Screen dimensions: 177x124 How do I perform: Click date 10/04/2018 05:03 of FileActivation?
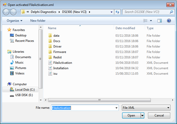pyautogui.click(x=127, y=63)
